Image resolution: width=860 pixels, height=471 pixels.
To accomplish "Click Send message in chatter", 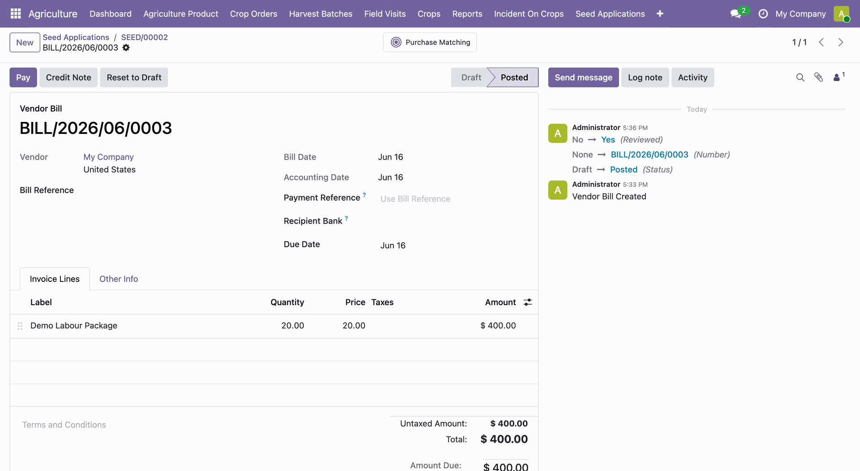I will [x=583, y=78].
